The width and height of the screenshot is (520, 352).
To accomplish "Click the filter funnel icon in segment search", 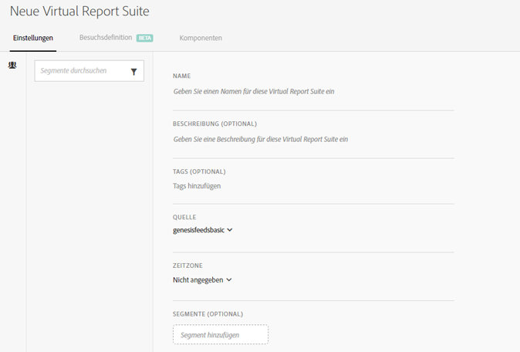I will [133, 71].
